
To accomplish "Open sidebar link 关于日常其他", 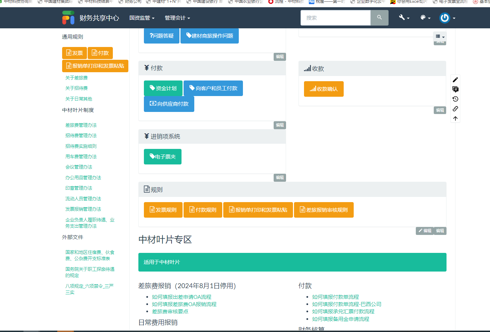I will (79, 99).
